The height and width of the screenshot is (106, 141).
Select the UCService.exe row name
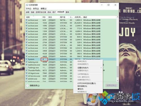(x=34, y=76)
